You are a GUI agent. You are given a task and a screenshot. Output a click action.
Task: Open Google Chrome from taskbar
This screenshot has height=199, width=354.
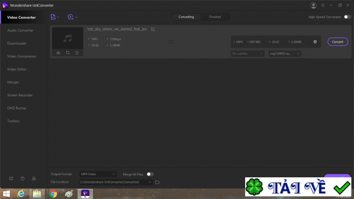(53, 194)
